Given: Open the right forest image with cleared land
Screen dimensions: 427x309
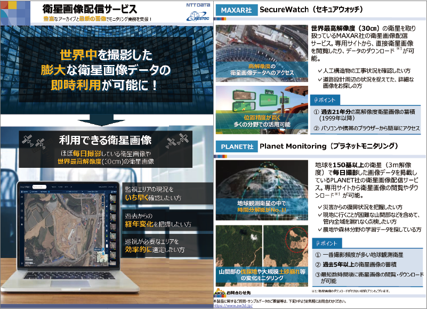Looking at the screenshot, I should tap(286, 256).
